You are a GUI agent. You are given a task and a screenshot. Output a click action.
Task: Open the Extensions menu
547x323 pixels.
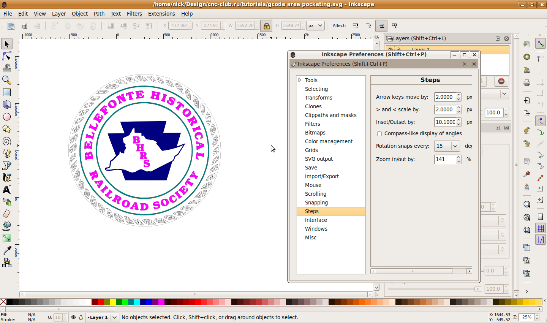[161, 14]
